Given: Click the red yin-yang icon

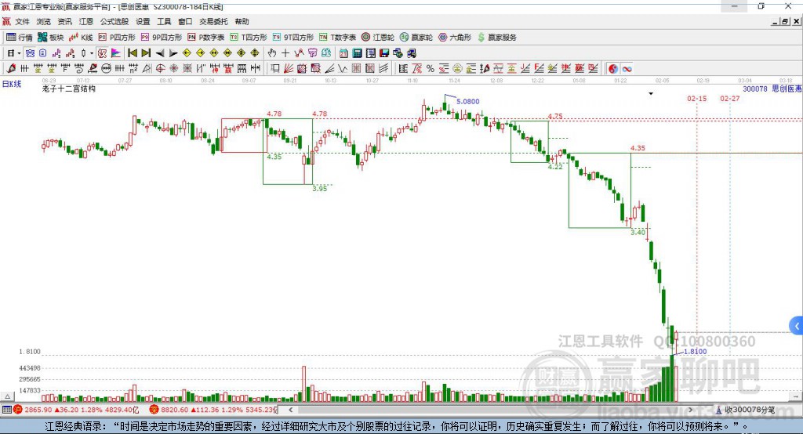Looking at the screenshot, I should point(613,69).
